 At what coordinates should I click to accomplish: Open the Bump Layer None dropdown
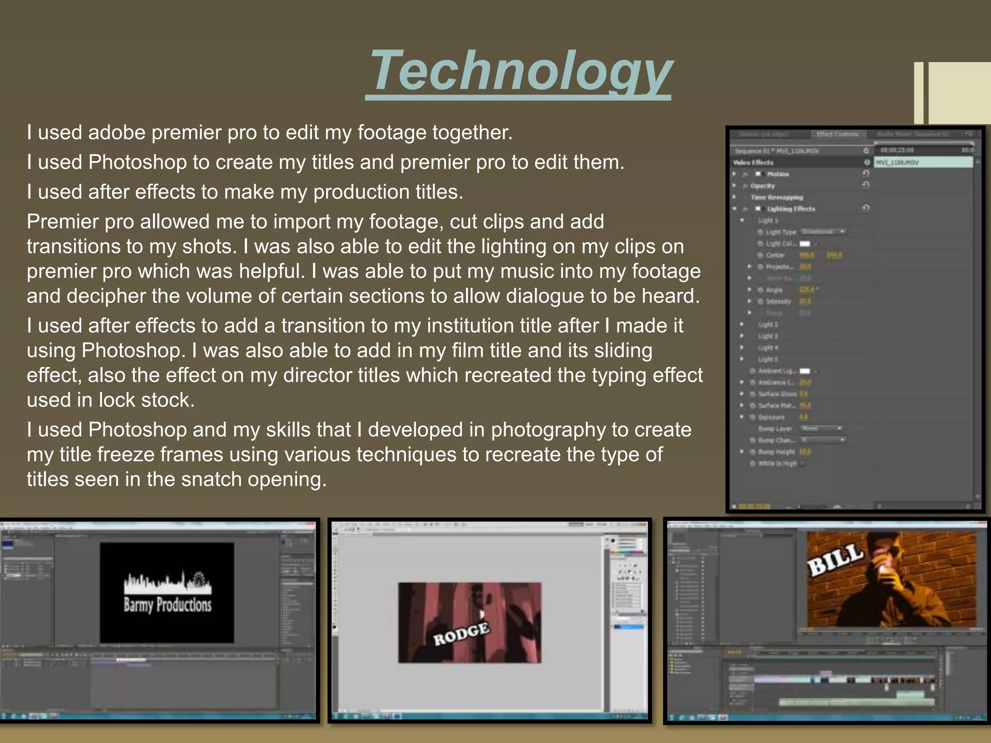(x=822, y=428)
